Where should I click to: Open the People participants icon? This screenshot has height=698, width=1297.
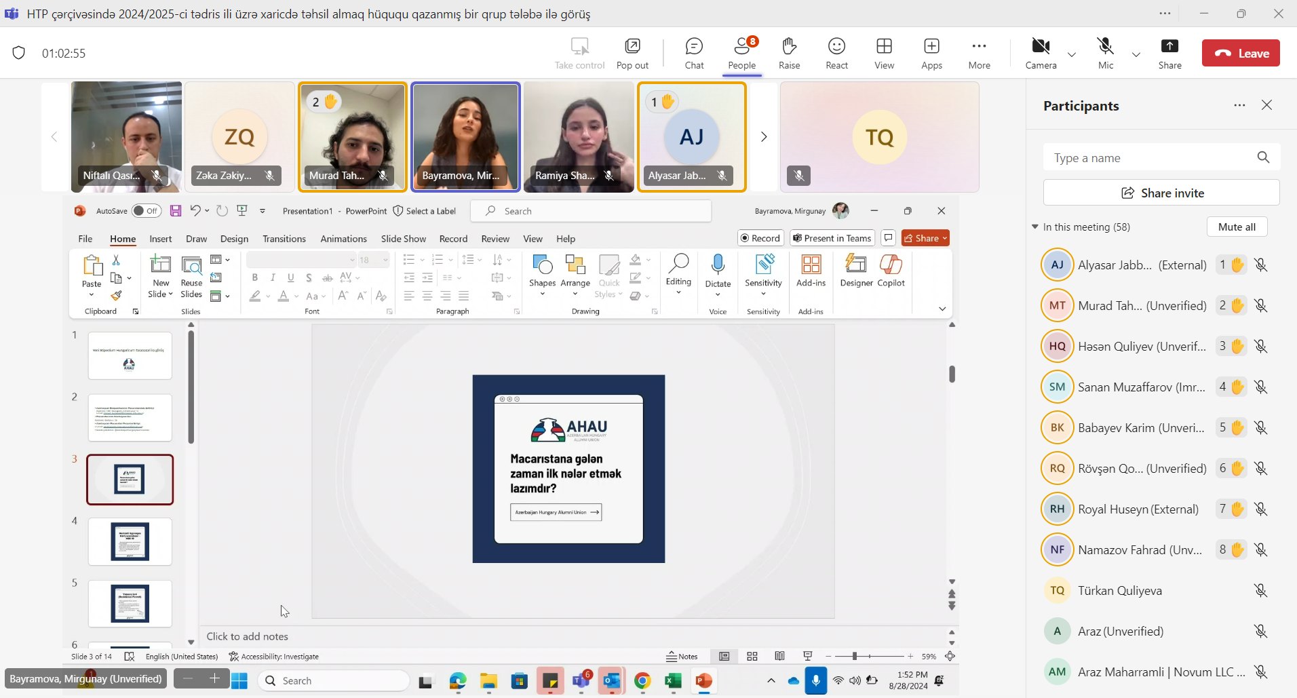pyautogui.click(x=742, y=53)
